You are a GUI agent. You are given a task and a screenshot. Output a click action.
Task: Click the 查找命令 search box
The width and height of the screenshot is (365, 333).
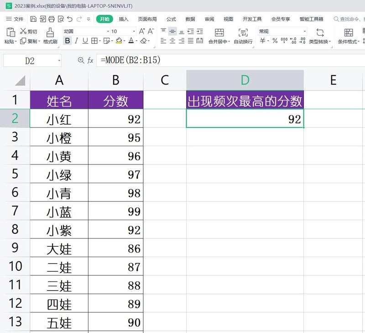349,19
